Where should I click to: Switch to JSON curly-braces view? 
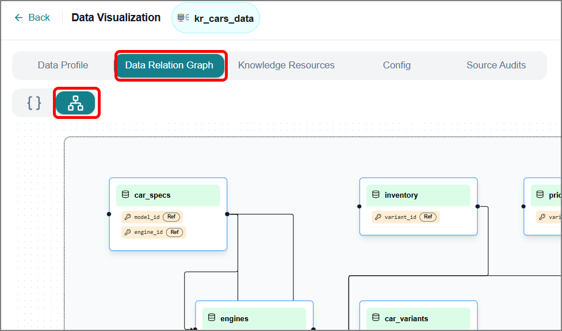coord(34,103)
